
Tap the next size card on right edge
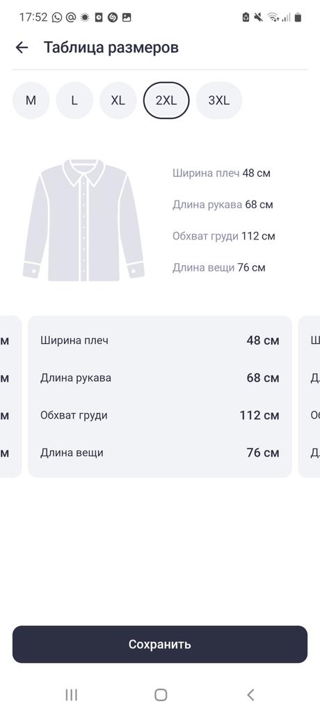coord(309,396)
